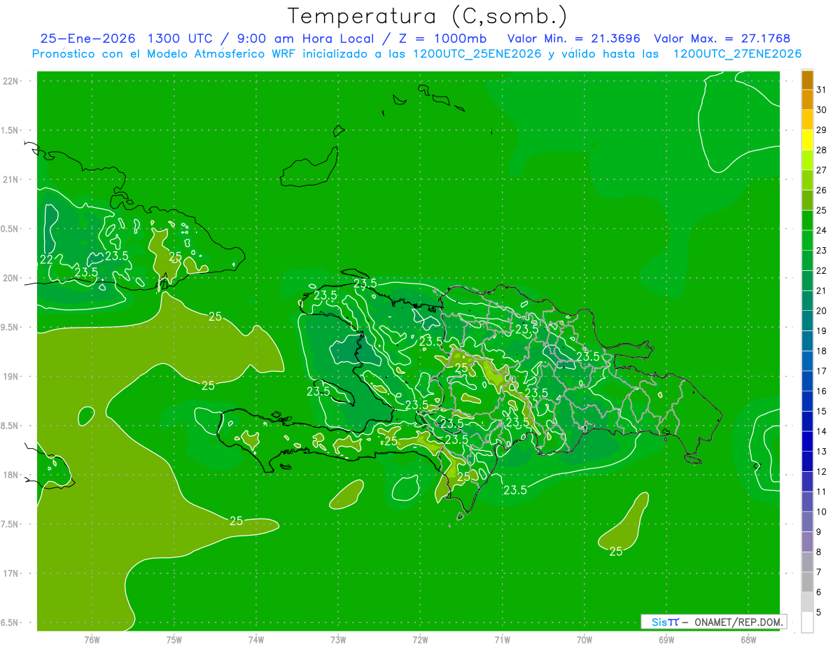
Task: Click the "21N" latitude axis label
Action: [10, 180]
